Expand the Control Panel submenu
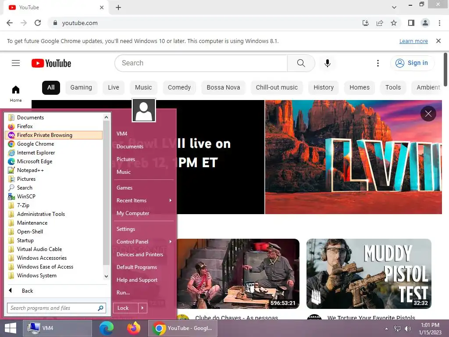Screen dimensions: 449x337 pos(144,242)
